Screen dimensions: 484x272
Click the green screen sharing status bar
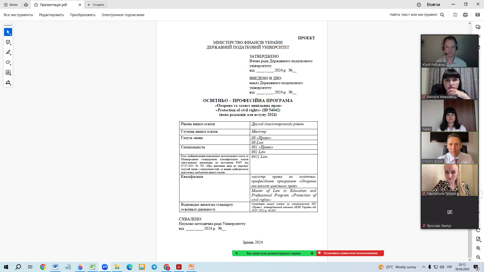pyautogui.click(x=274, y=253)
